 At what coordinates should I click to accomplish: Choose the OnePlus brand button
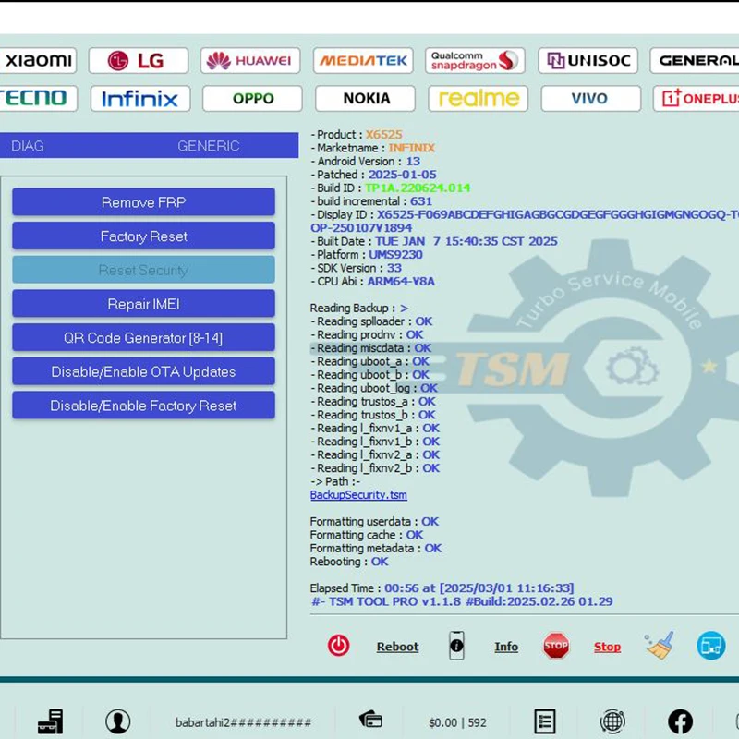point(697,98)
